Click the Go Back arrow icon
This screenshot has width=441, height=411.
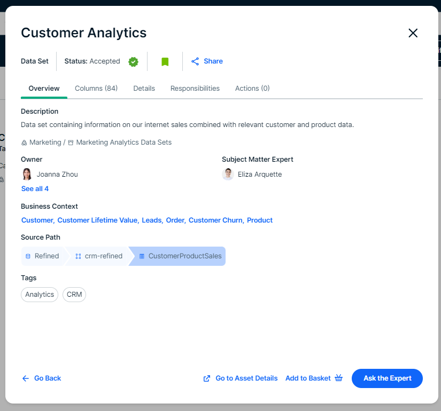tap(26, 378)
